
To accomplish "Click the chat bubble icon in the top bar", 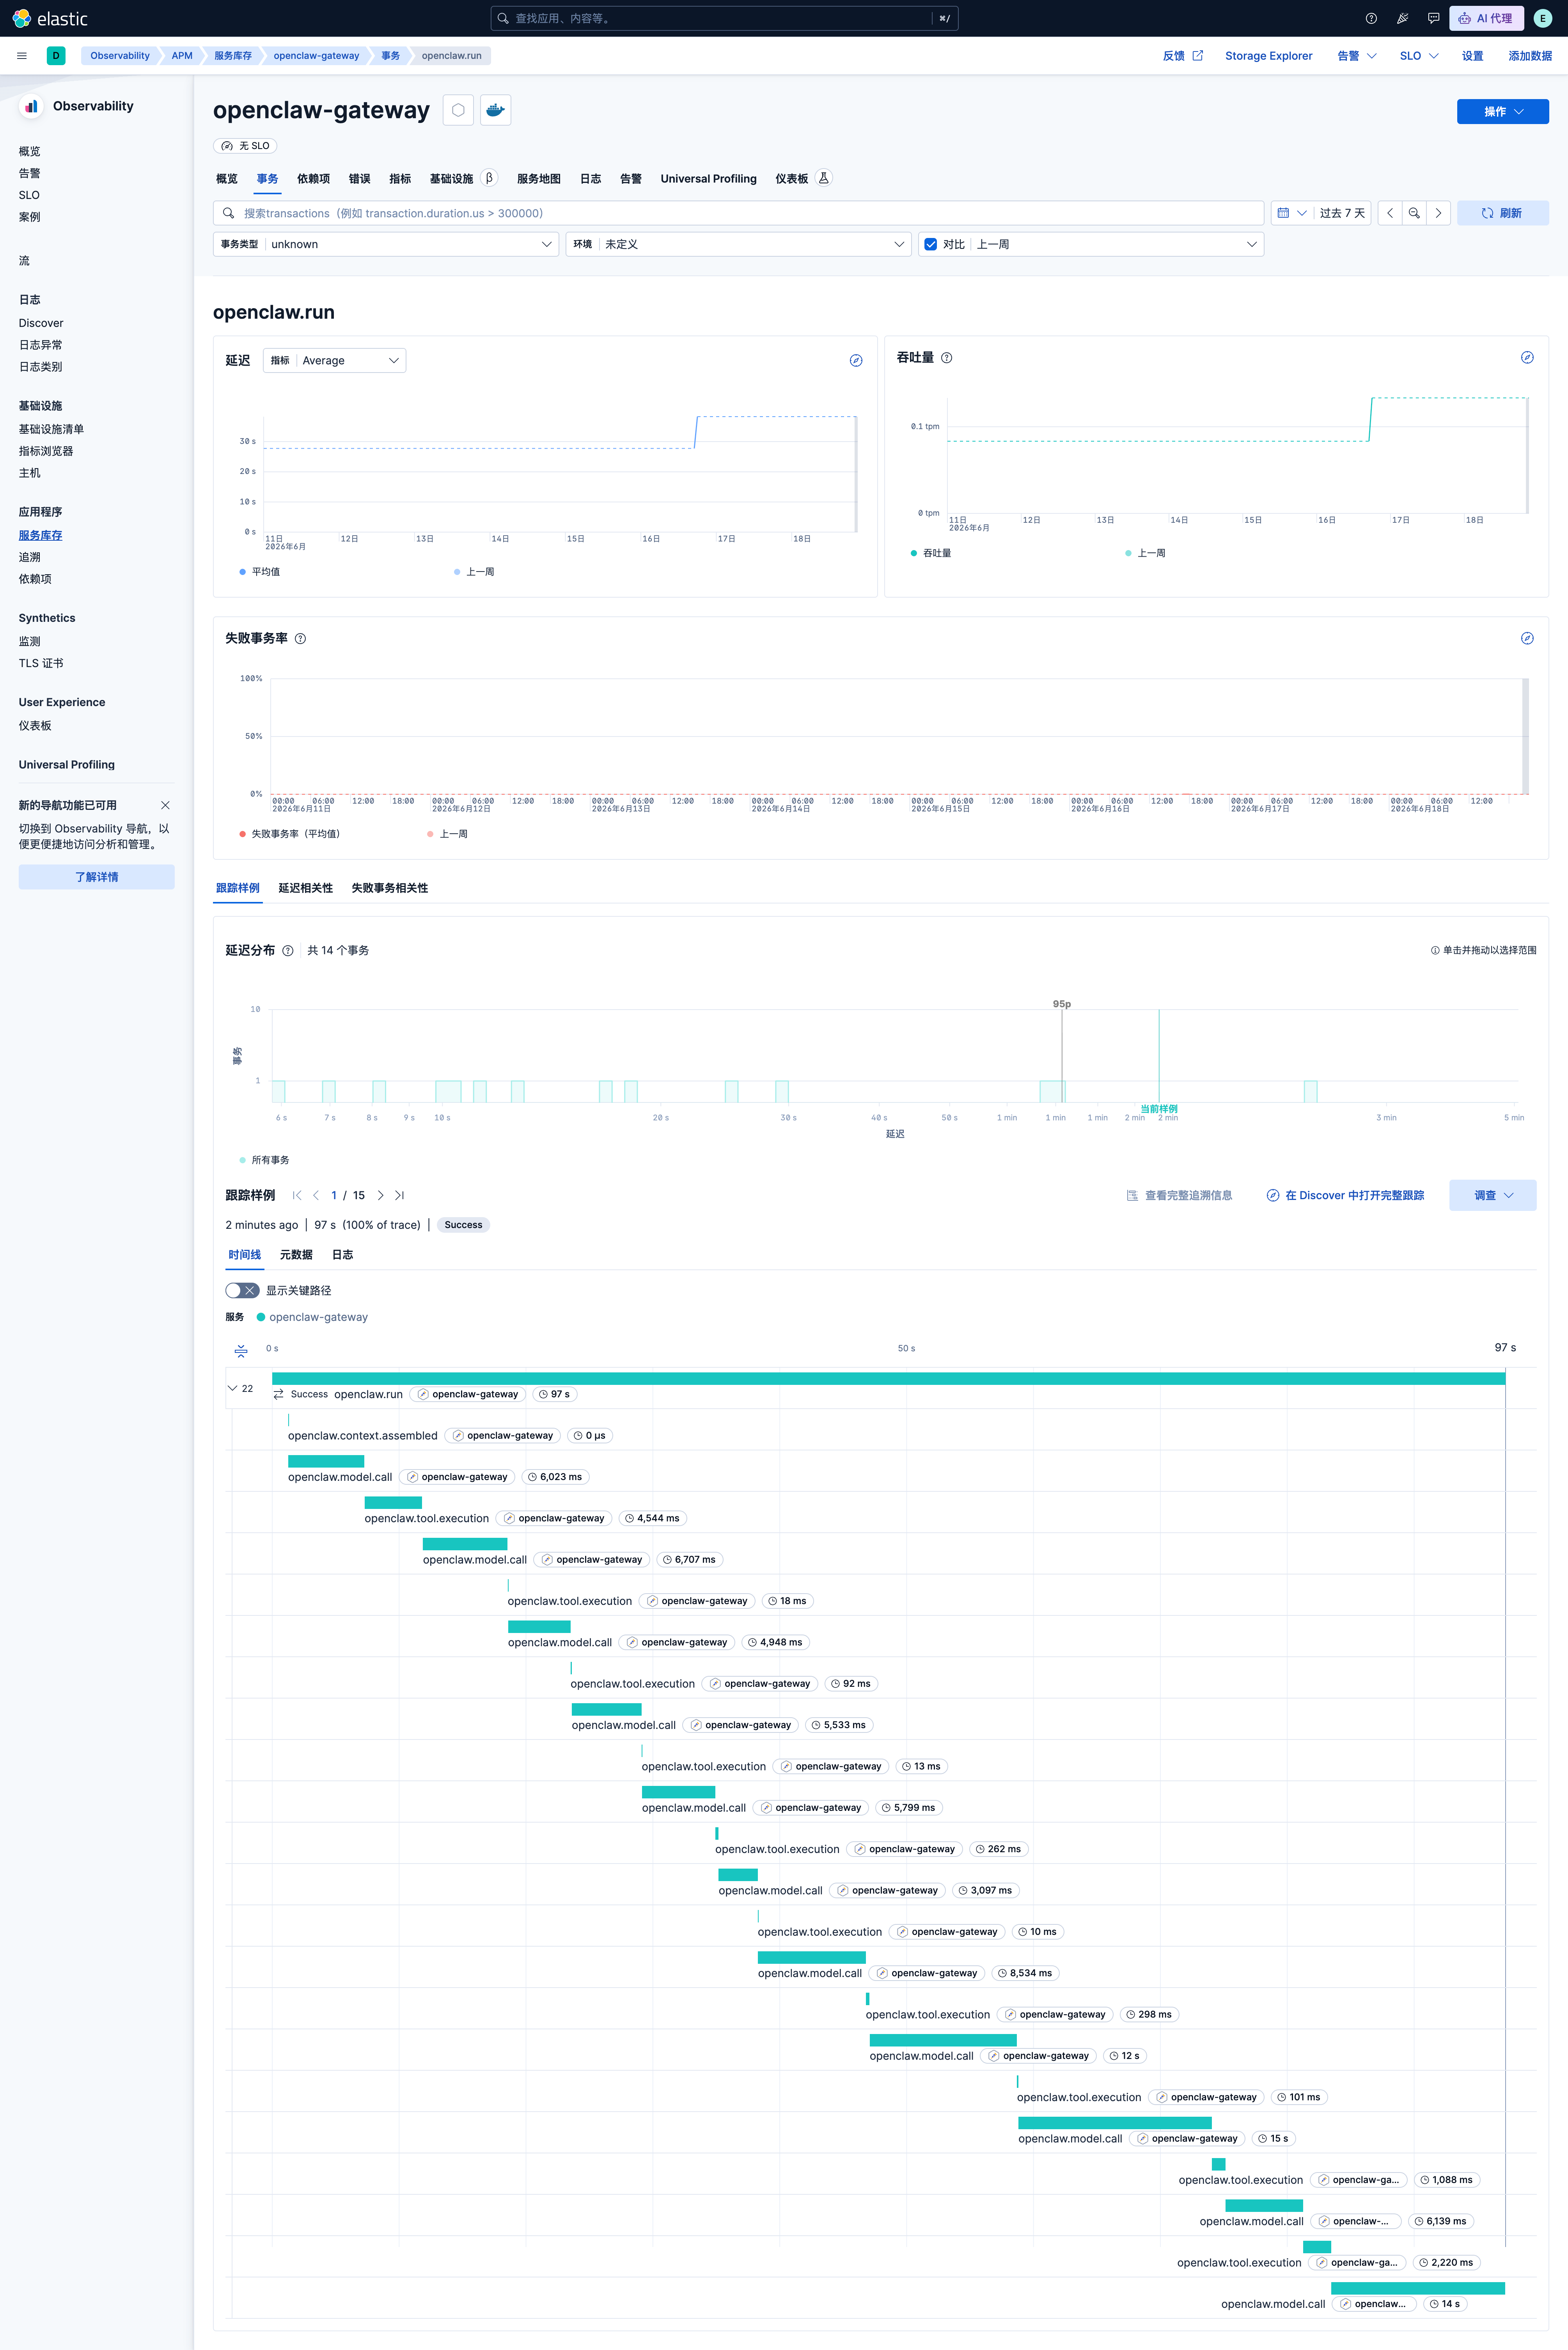I will tap(1433, 18).
